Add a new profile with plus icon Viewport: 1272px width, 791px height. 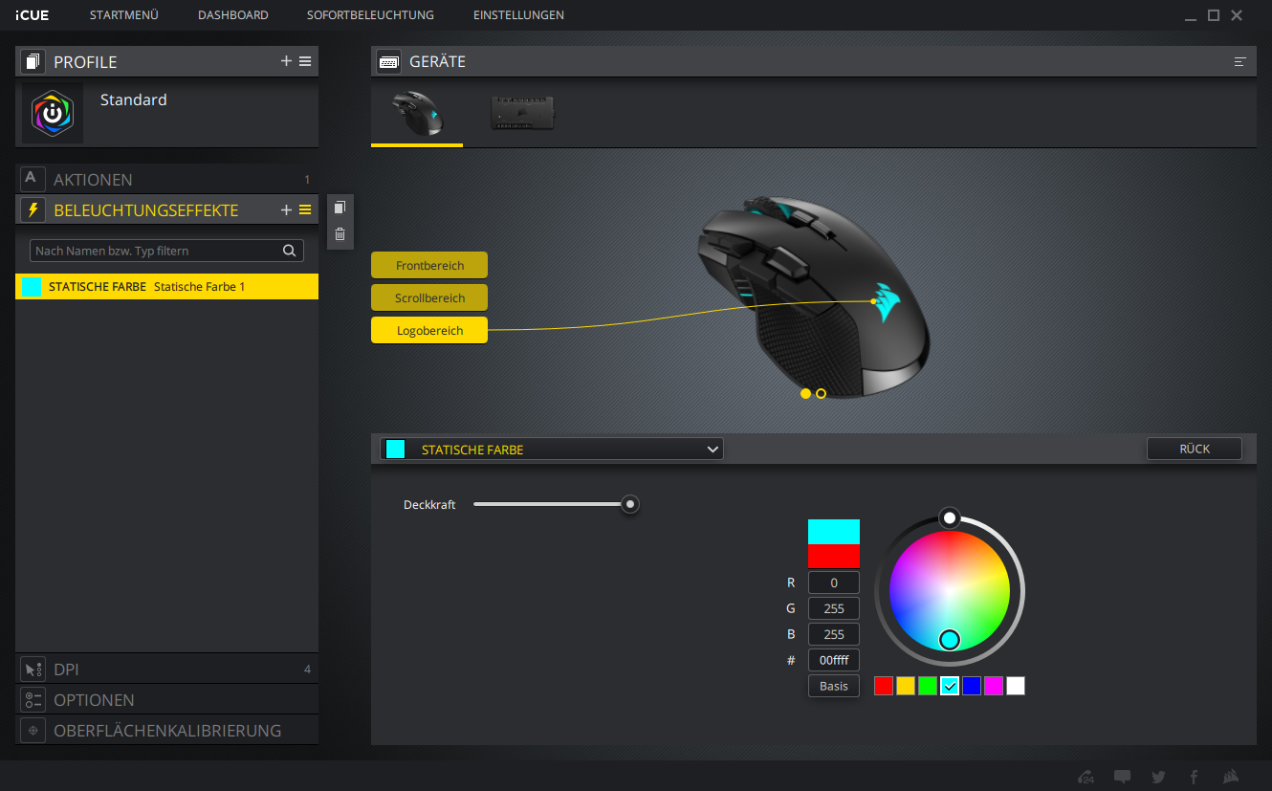(286, 61)
